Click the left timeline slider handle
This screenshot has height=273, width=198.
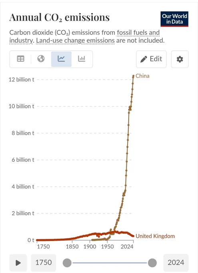(67, 263)
